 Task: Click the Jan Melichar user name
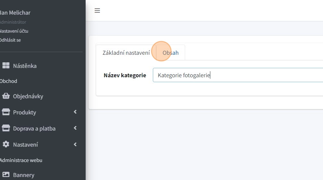15,13
